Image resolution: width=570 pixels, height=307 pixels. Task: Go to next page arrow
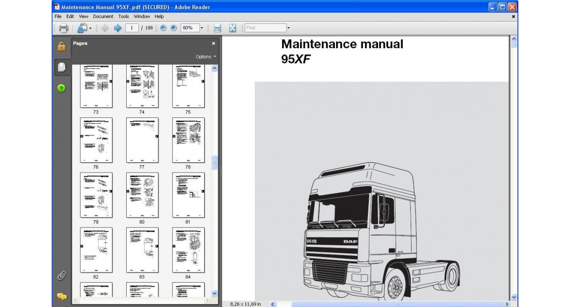[117, 28]
